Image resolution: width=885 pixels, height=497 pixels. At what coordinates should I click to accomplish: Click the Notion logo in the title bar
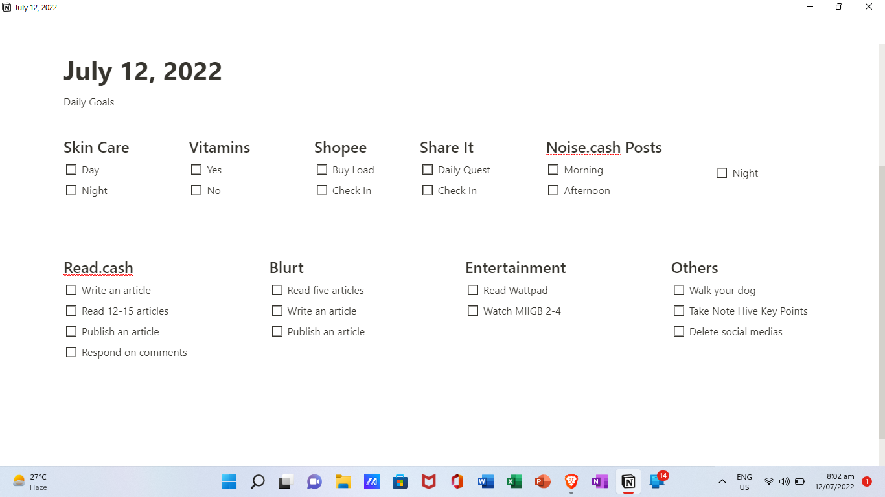pyautogui.click(x=6, y=7)
